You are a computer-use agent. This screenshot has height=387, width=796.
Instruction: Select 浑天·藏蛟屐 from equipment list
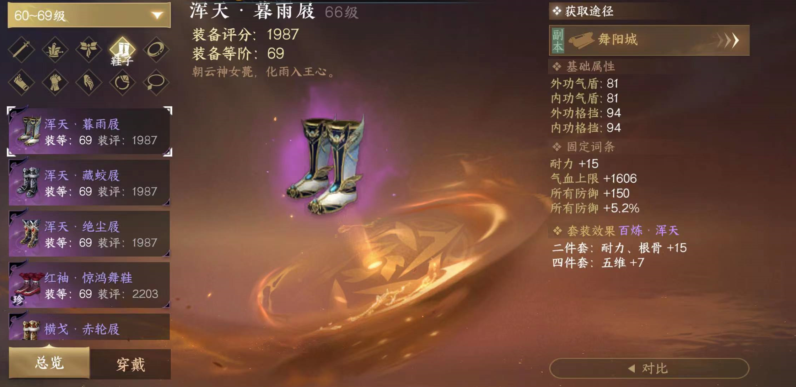[89, 183]
